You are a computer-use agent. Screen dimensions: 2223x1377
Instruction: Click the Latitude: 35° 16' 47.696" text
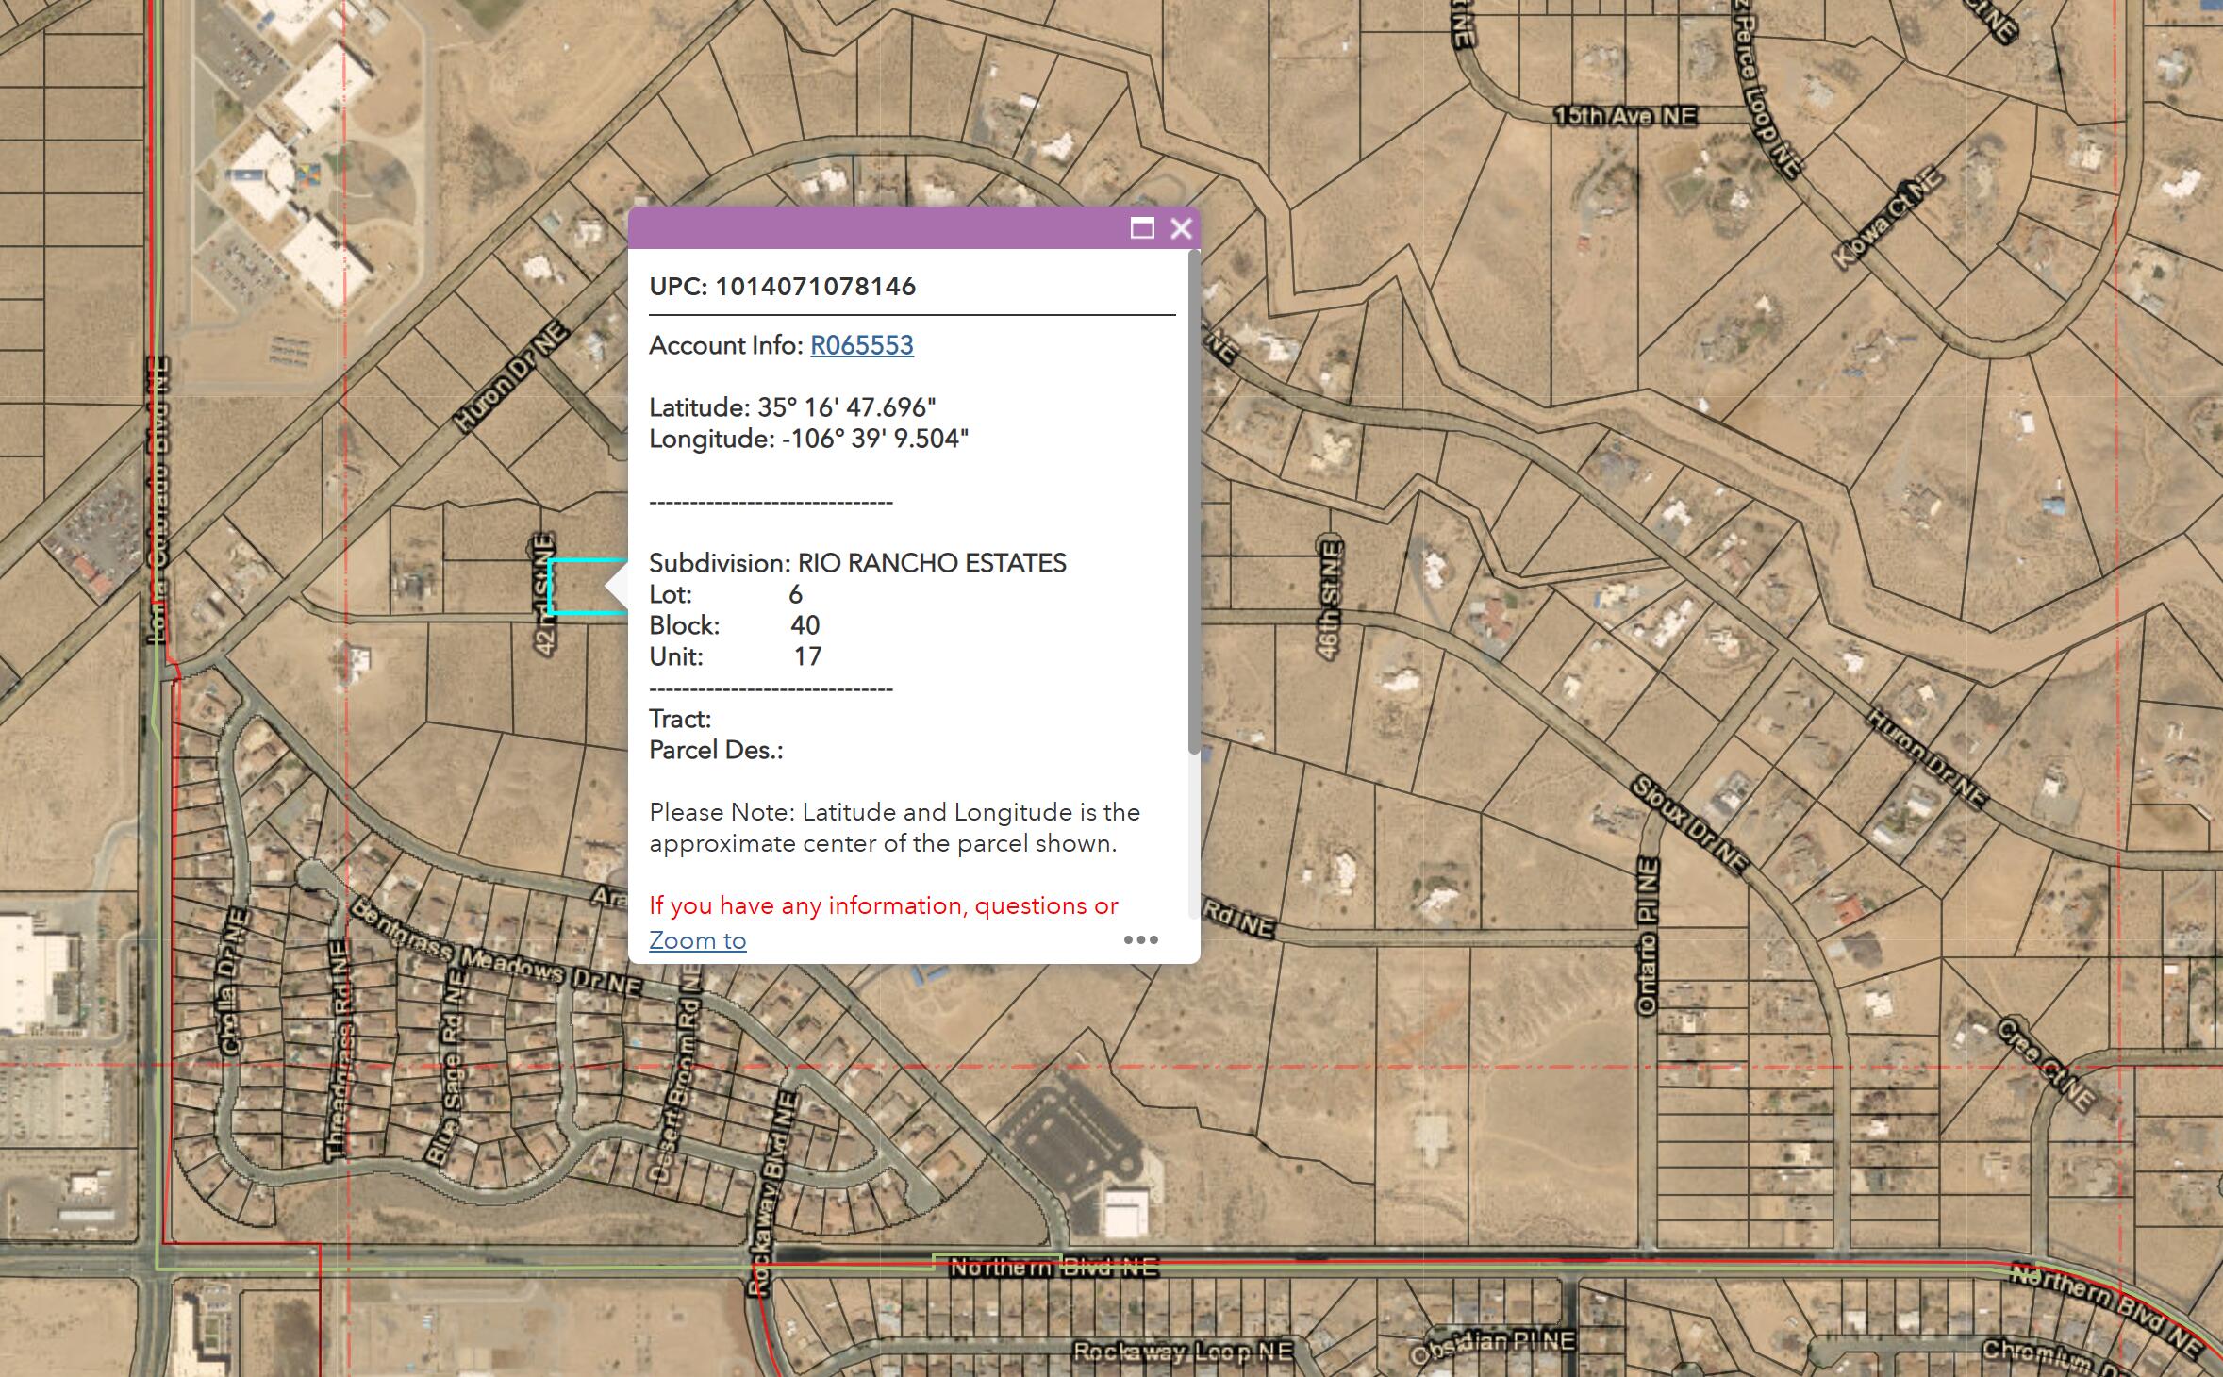(x=792, y=407)
